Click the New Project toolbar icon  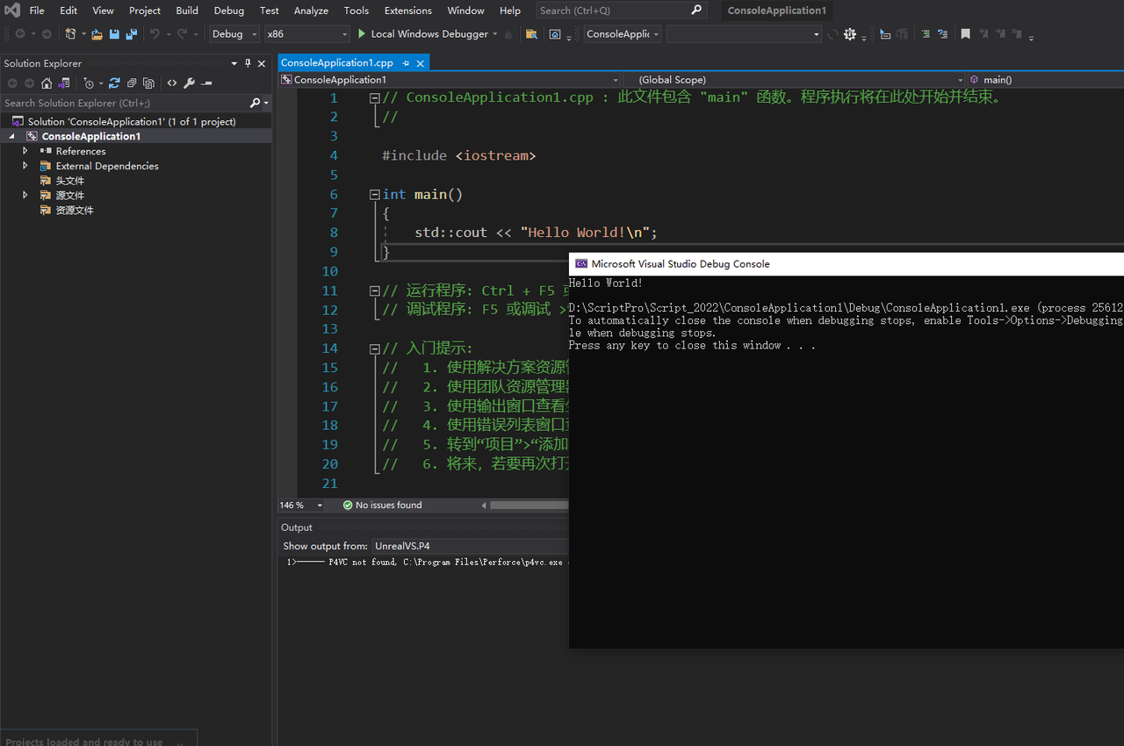pyautogui.click(x=70, y=34)
